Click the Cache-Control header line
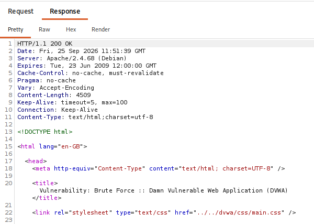314x224 pixels. 91,73
